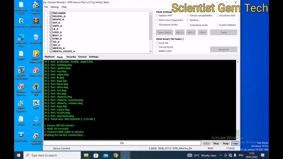Click the log console scroll up arrow
This screenshot has width=283, height=159.
coord(238,62)
